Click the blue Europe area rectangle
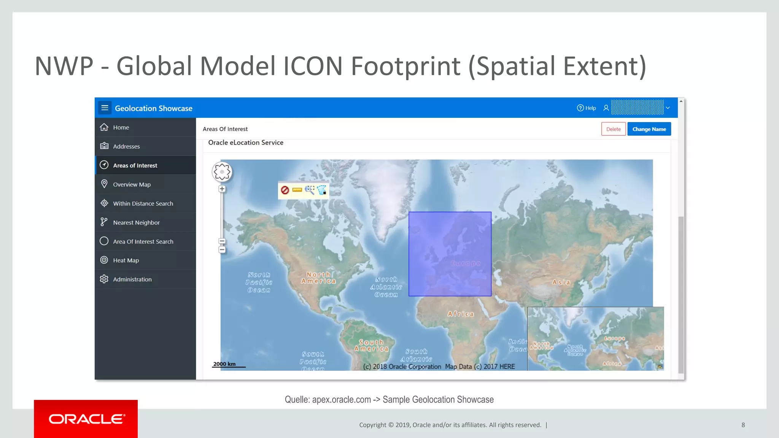Screen dimensions: 779x438 (450, 254)
